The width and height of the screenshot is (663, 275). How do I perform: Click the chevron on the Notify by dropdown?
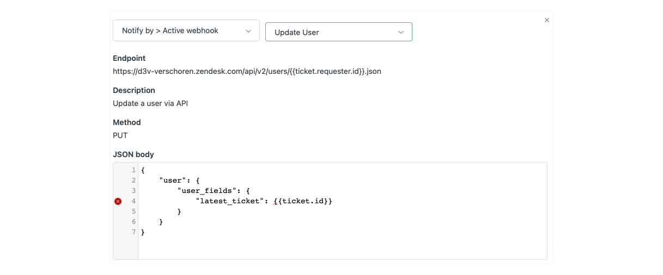[249, 31]
